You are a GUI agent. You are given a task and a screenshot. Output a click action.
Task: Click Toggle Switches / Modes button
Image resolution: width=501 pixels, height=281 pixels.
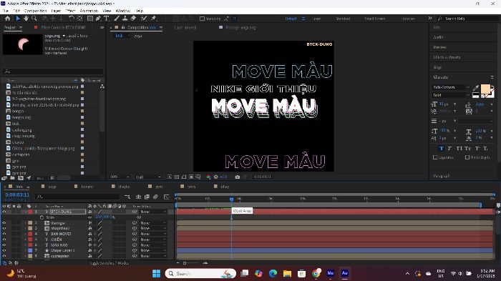coord(109,263)
